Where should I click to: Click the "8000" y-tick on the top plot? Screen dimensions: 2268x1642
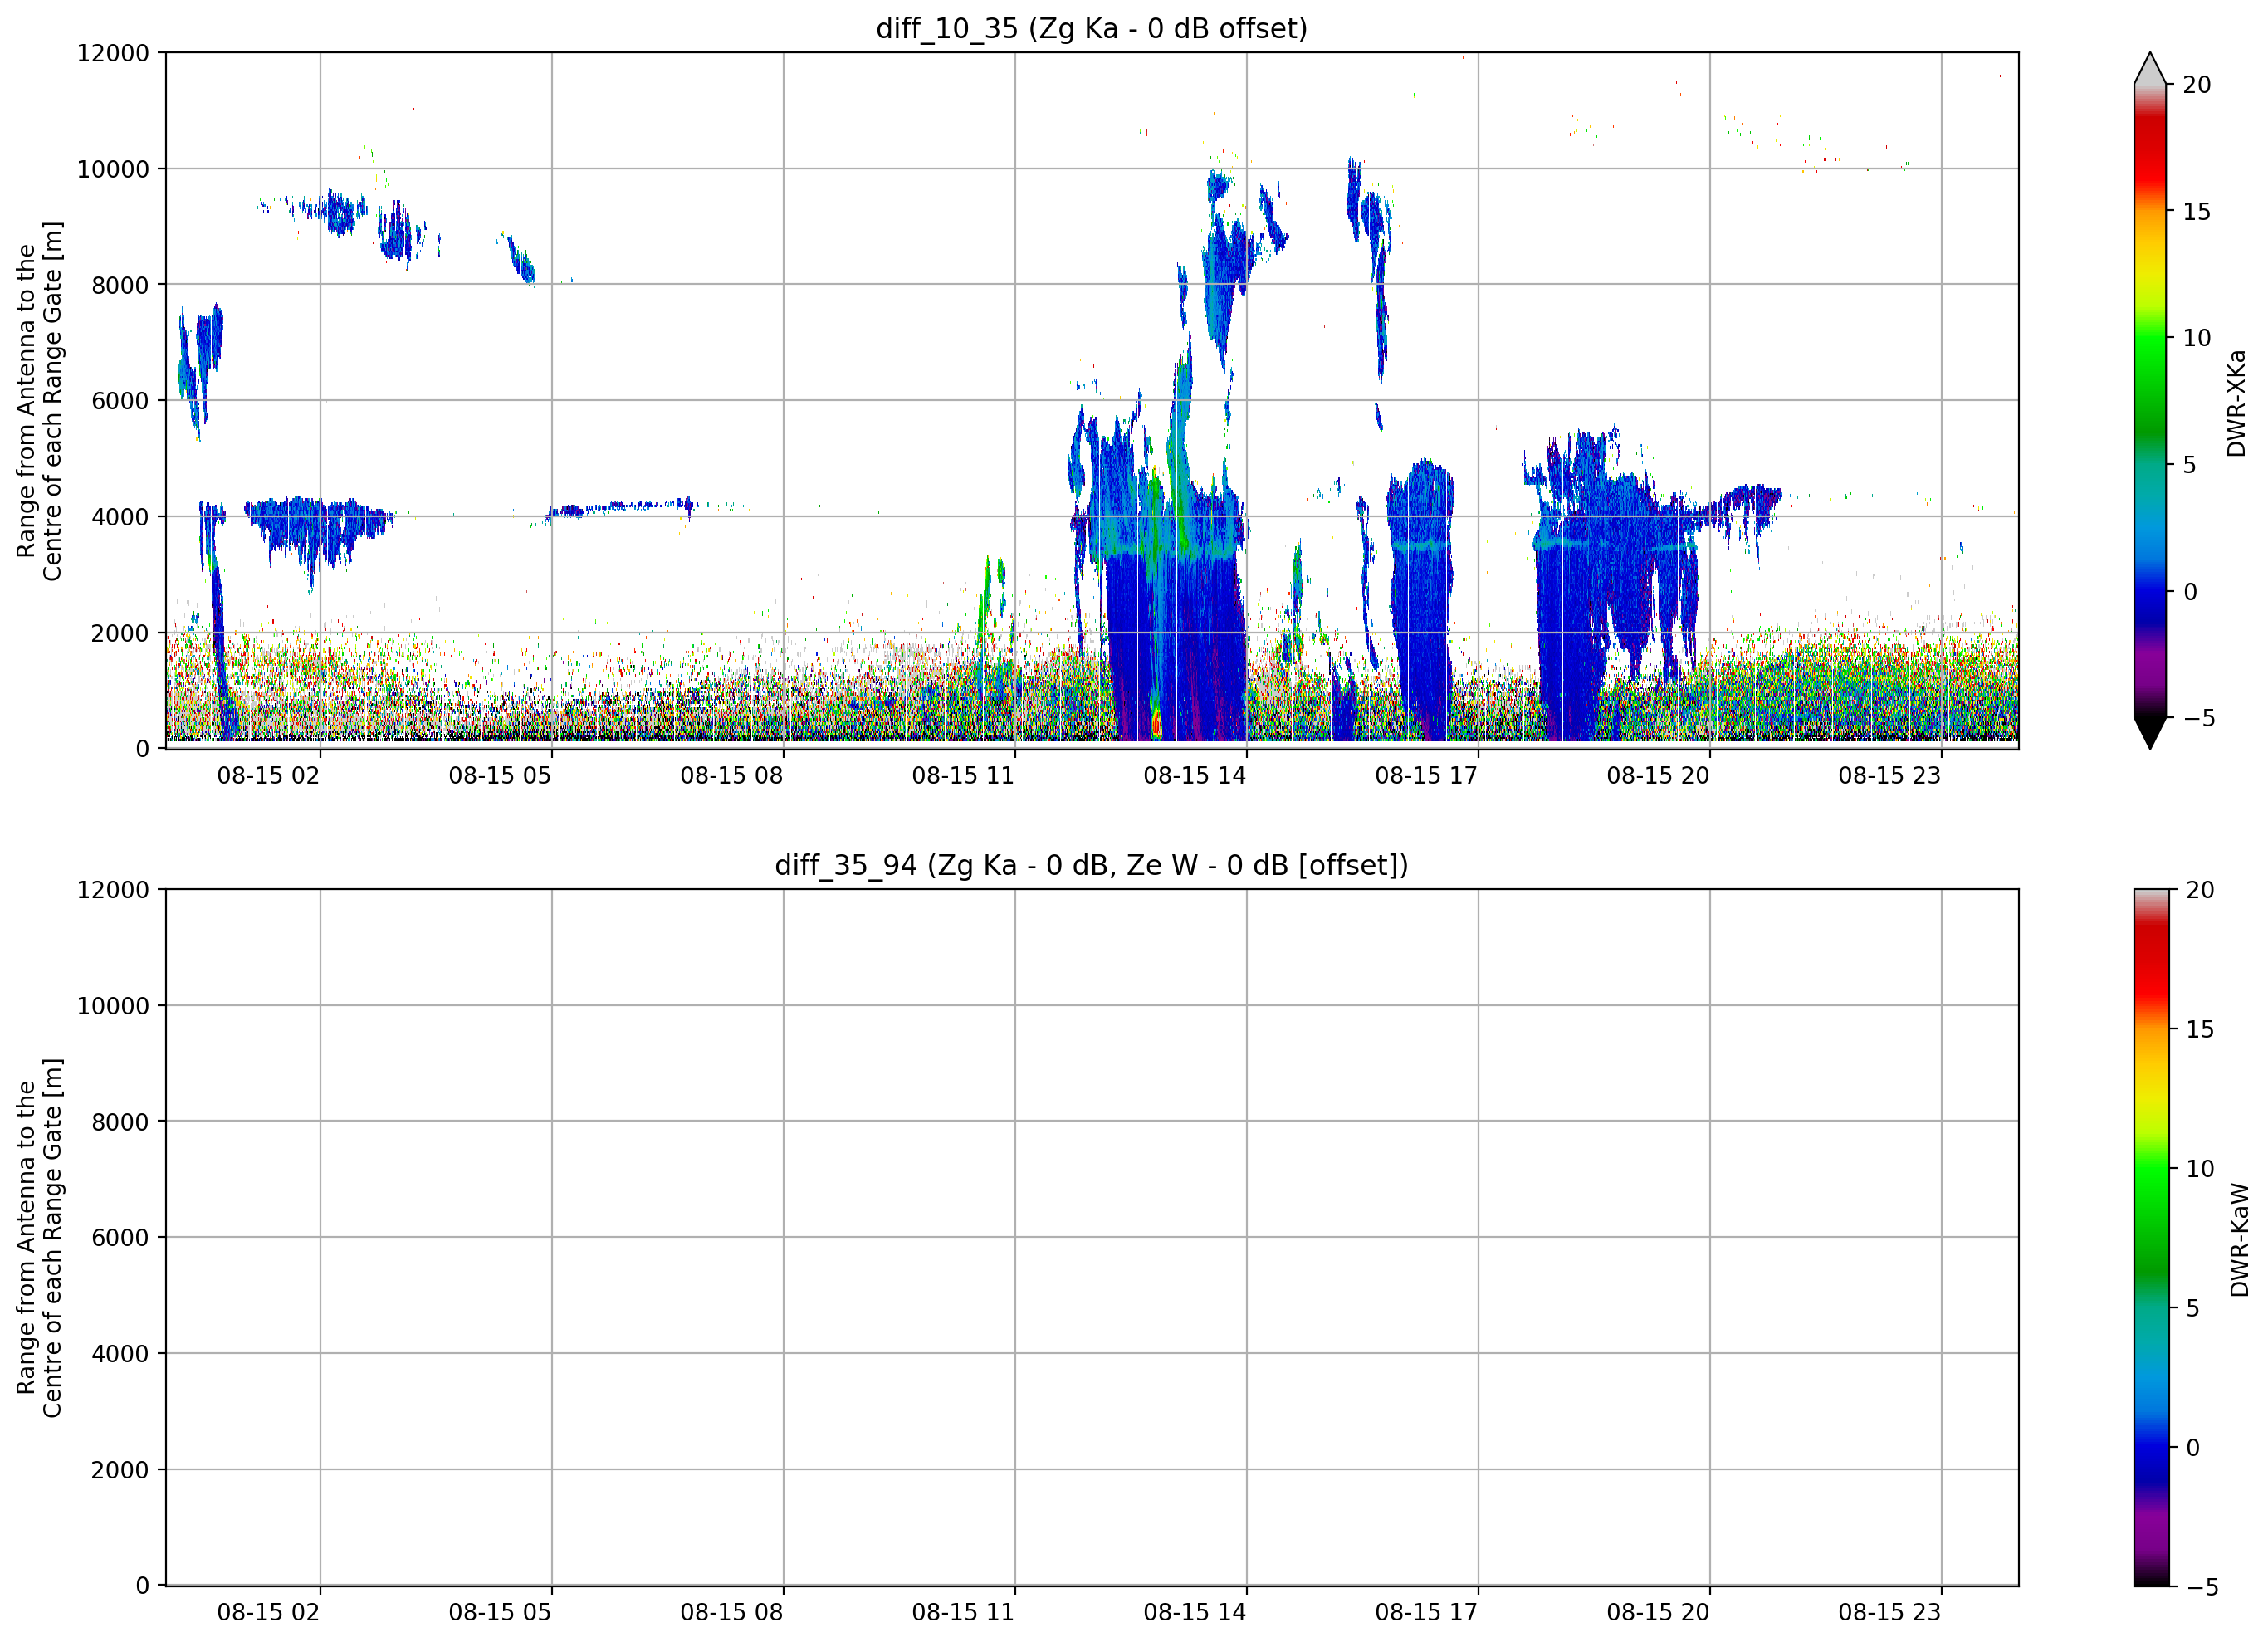click(120, 285)
